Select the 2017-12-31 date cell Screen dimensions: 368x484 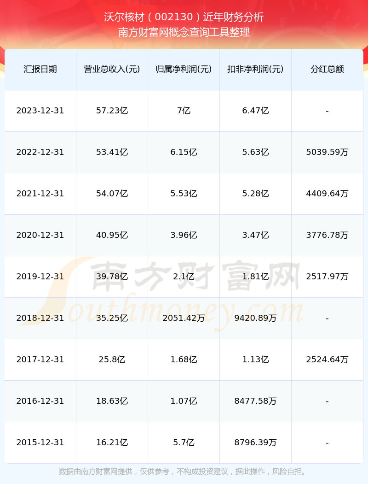pos(40,360)
